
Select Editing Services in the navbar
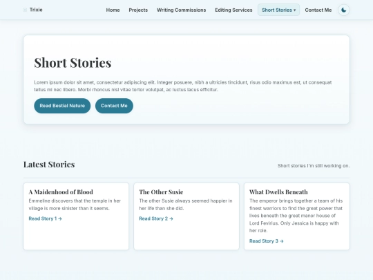click(x=233, y=10)
